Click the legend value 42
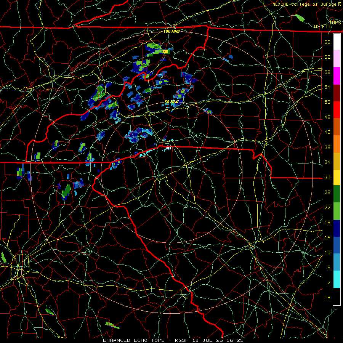This screenshot has width=343, height=343. coord(327,132)
